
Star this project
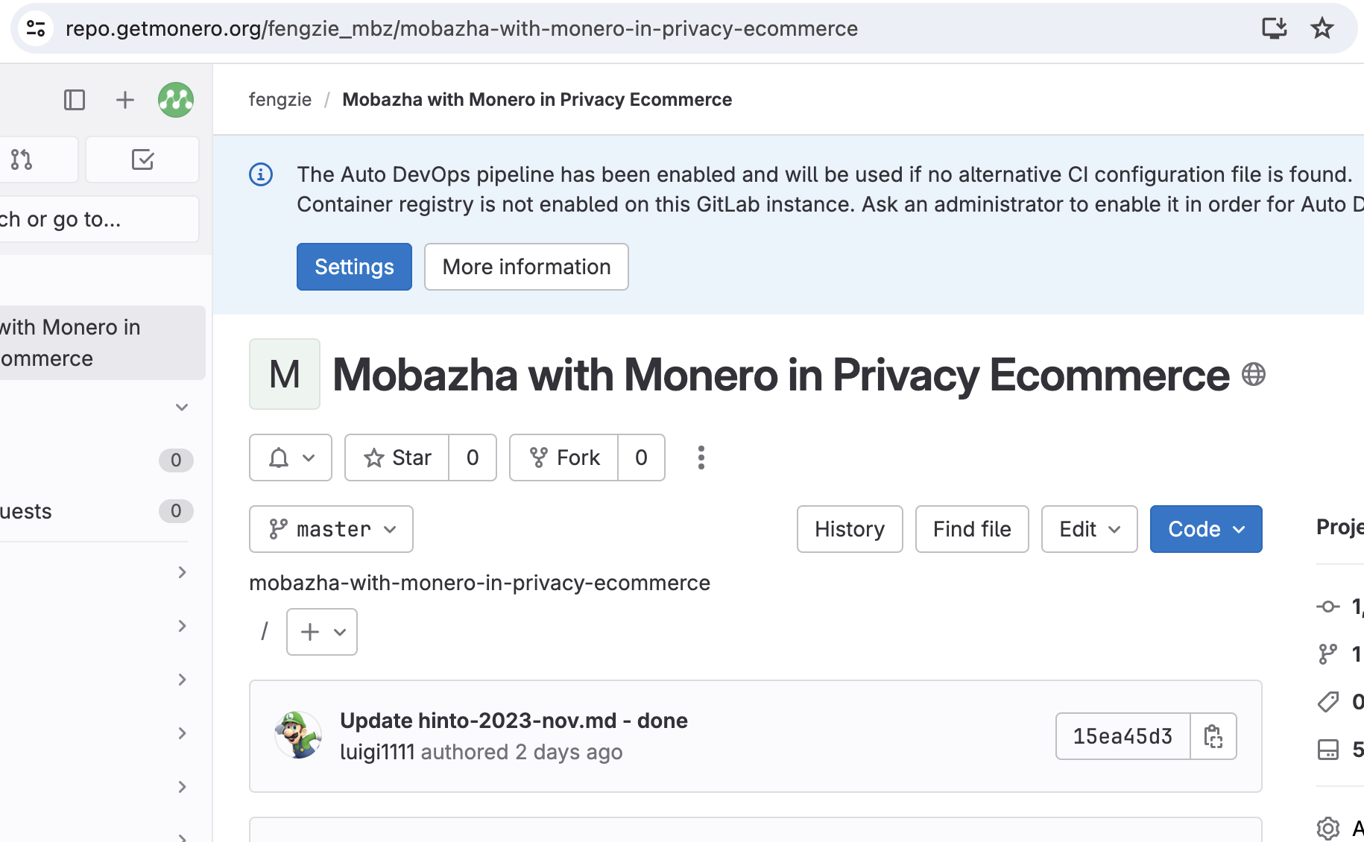point(397,458)
